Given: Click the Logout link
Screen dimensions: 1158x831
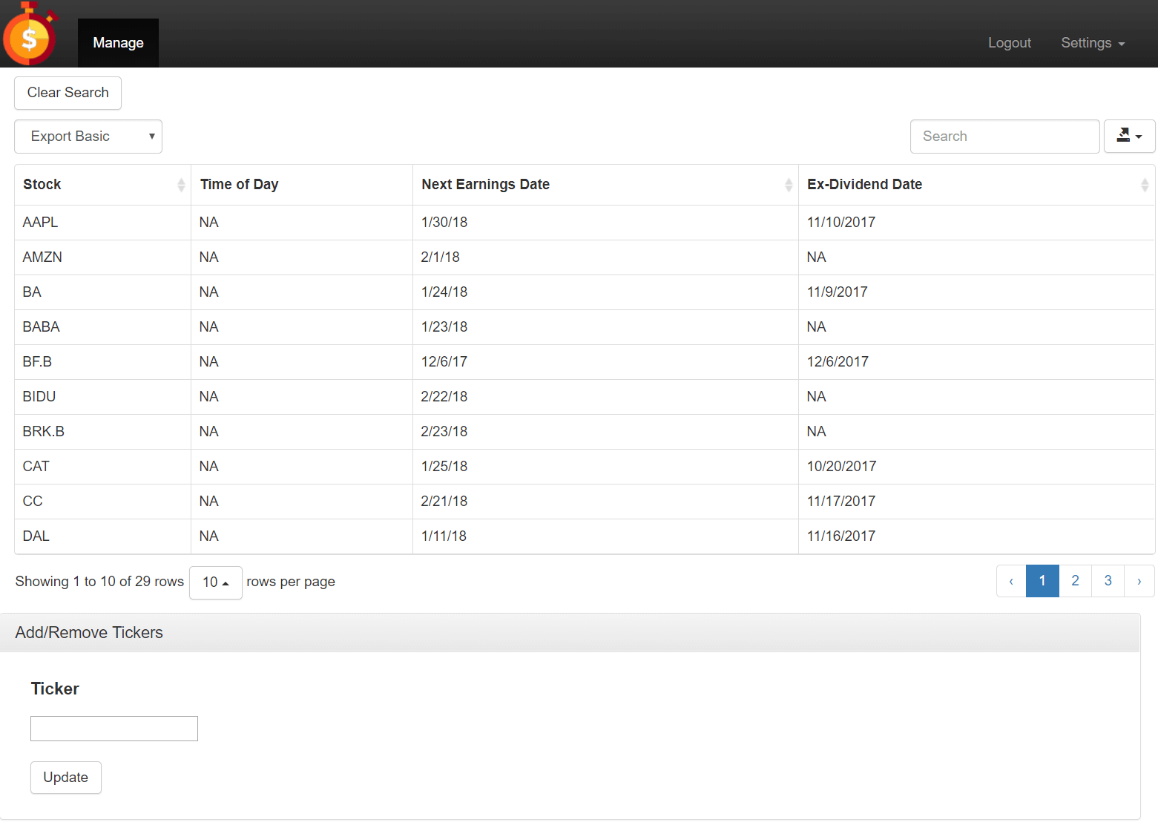Looking at the screenshot, I should pyautogui.click(x=1009, y=43).
